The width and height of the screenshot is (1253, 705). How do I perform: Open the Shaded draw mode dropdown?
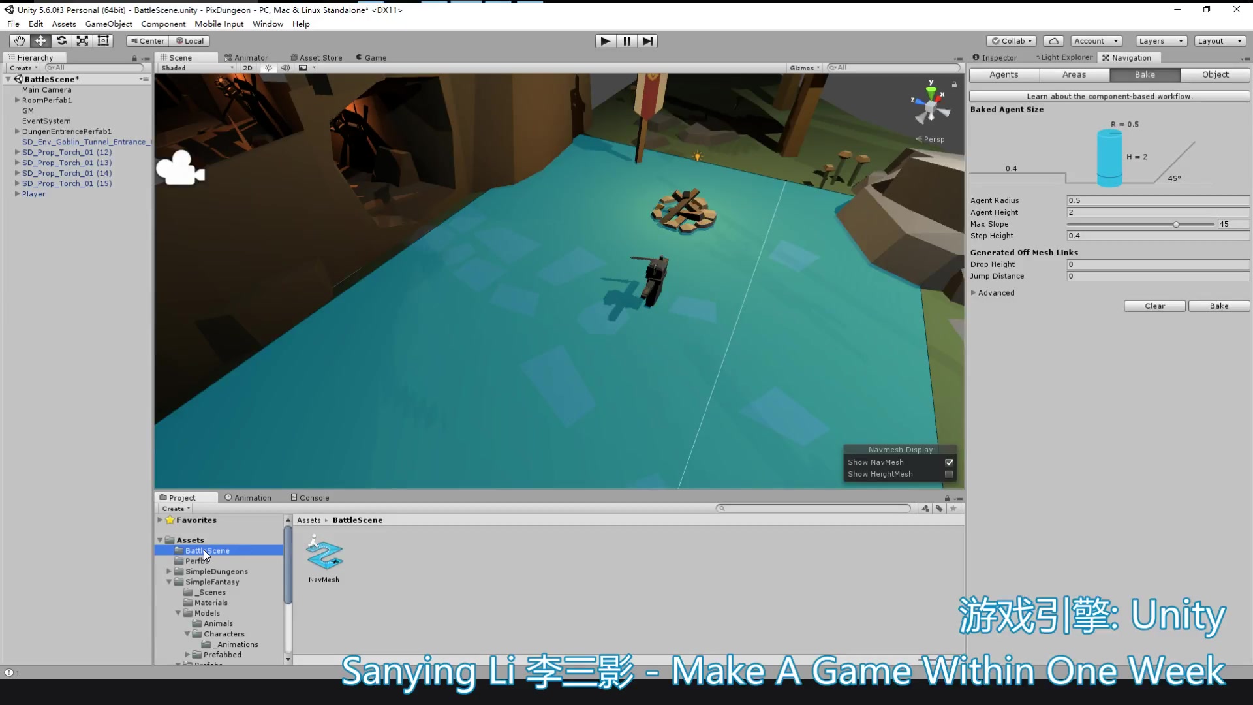[x=196, y=67]
